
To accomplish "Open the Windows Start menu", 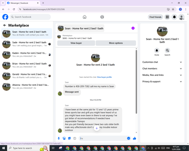I will tap(3, 148).
